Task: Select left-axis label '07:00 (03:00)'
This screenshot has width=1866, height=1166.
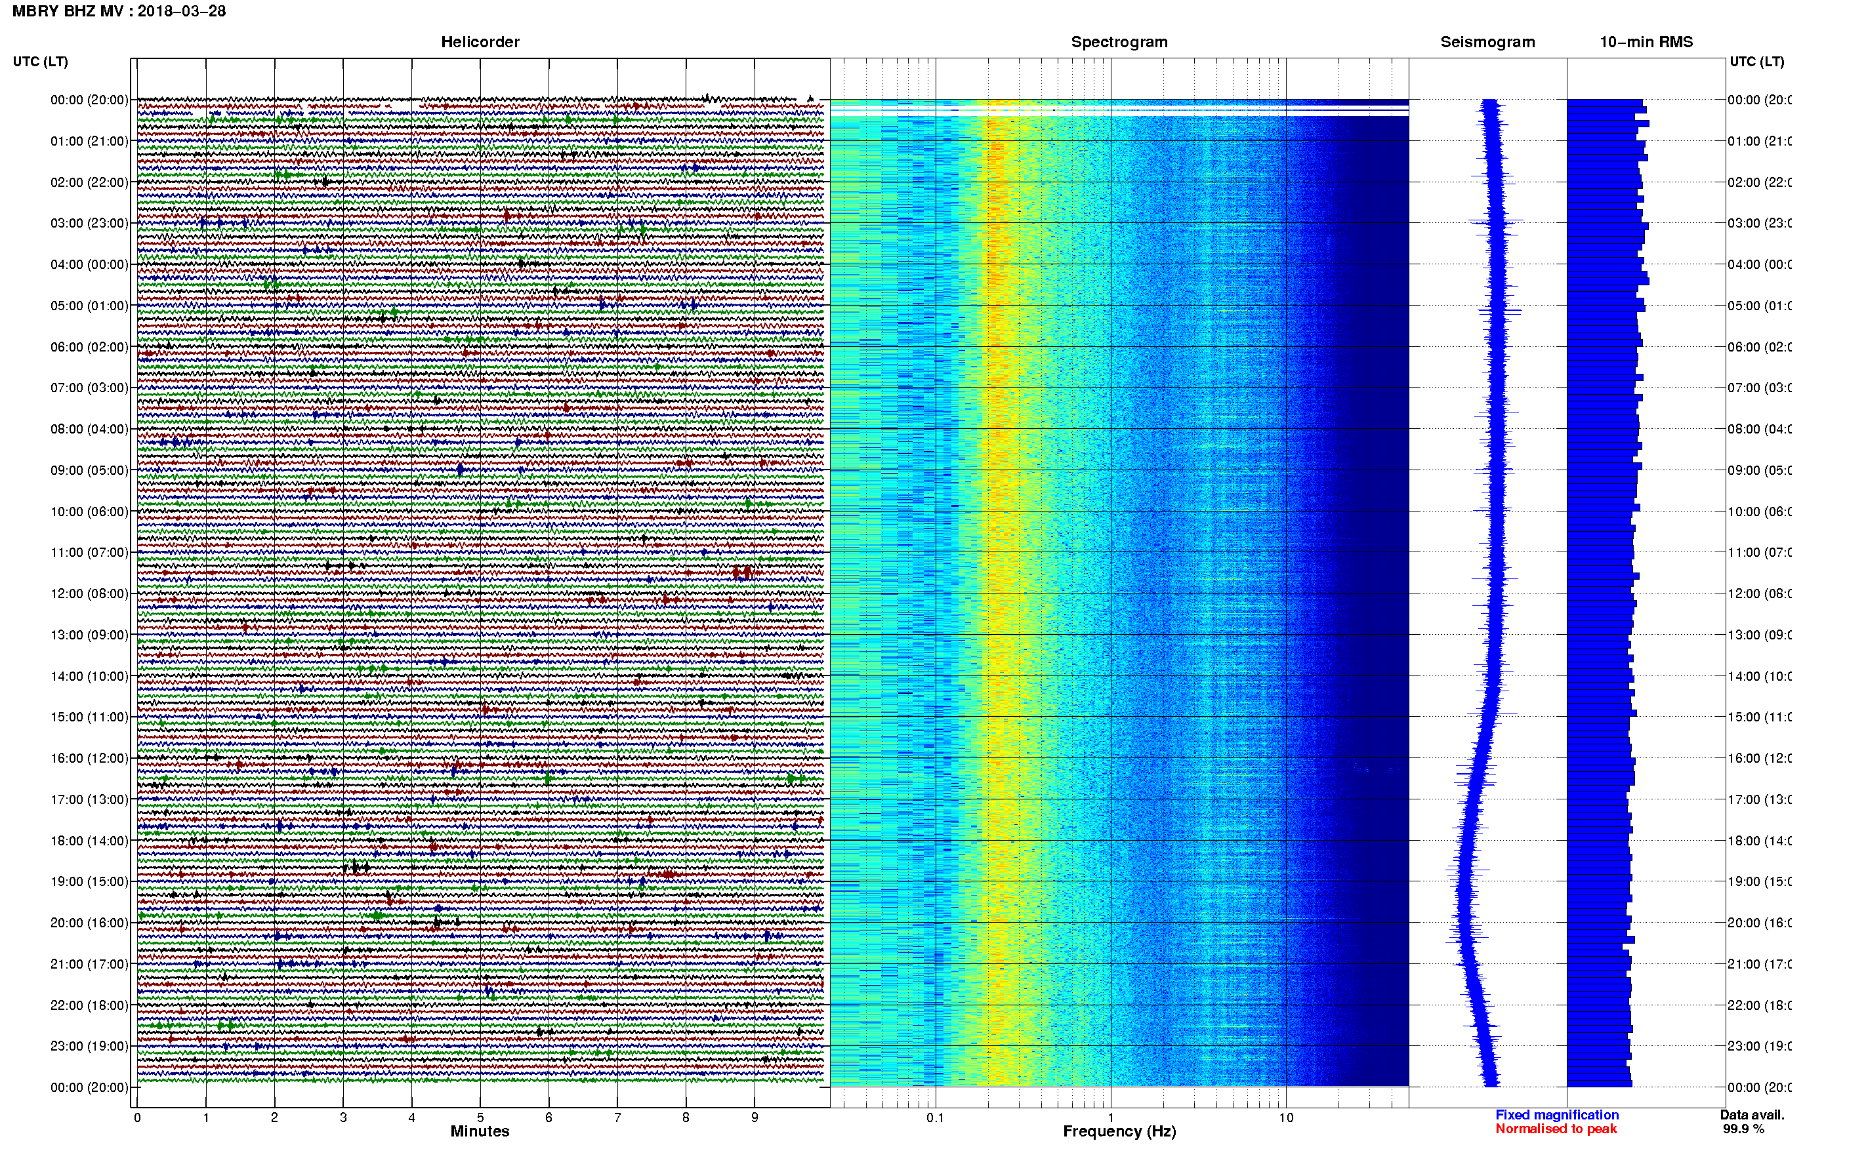Action: pyautogui.click(x=89, y=387)
